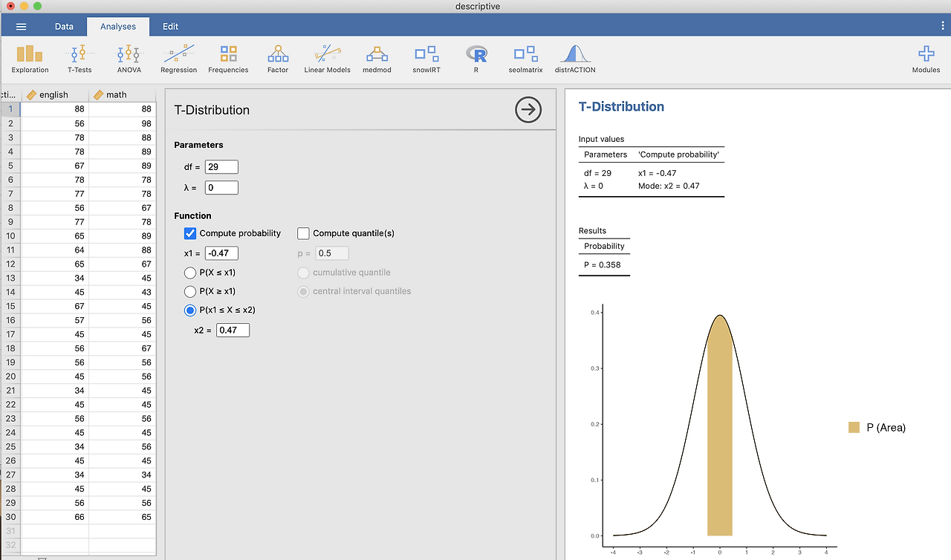Click the three-dot options menu icon
The image size is (951, 560).
click(943, 26)
